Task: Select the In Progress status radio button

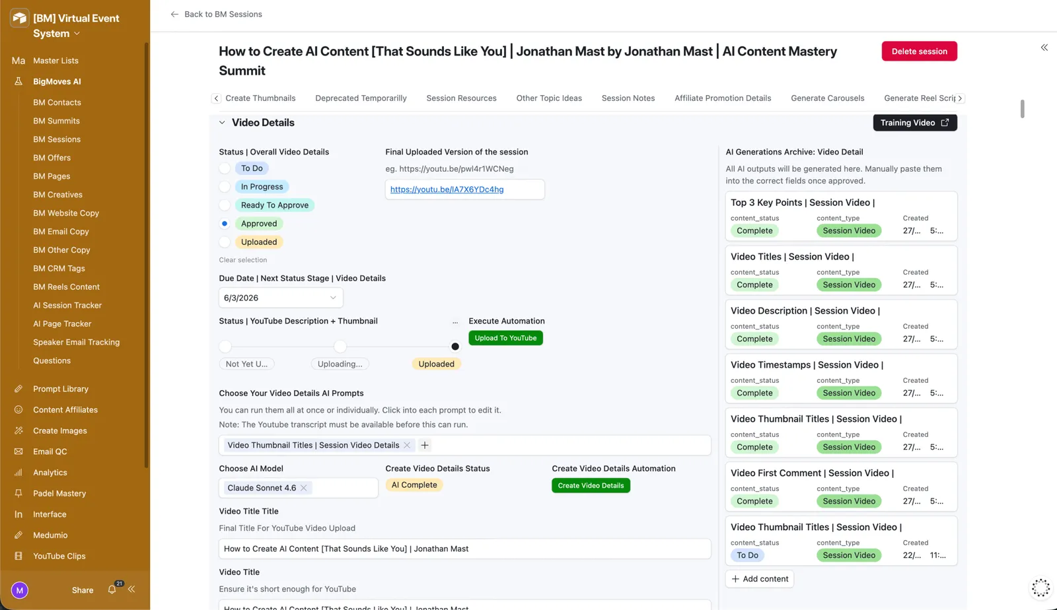Action: [225, 187]
